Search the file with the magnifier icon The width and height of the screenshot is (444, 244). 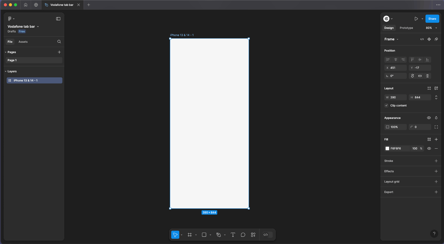(59, 42)
